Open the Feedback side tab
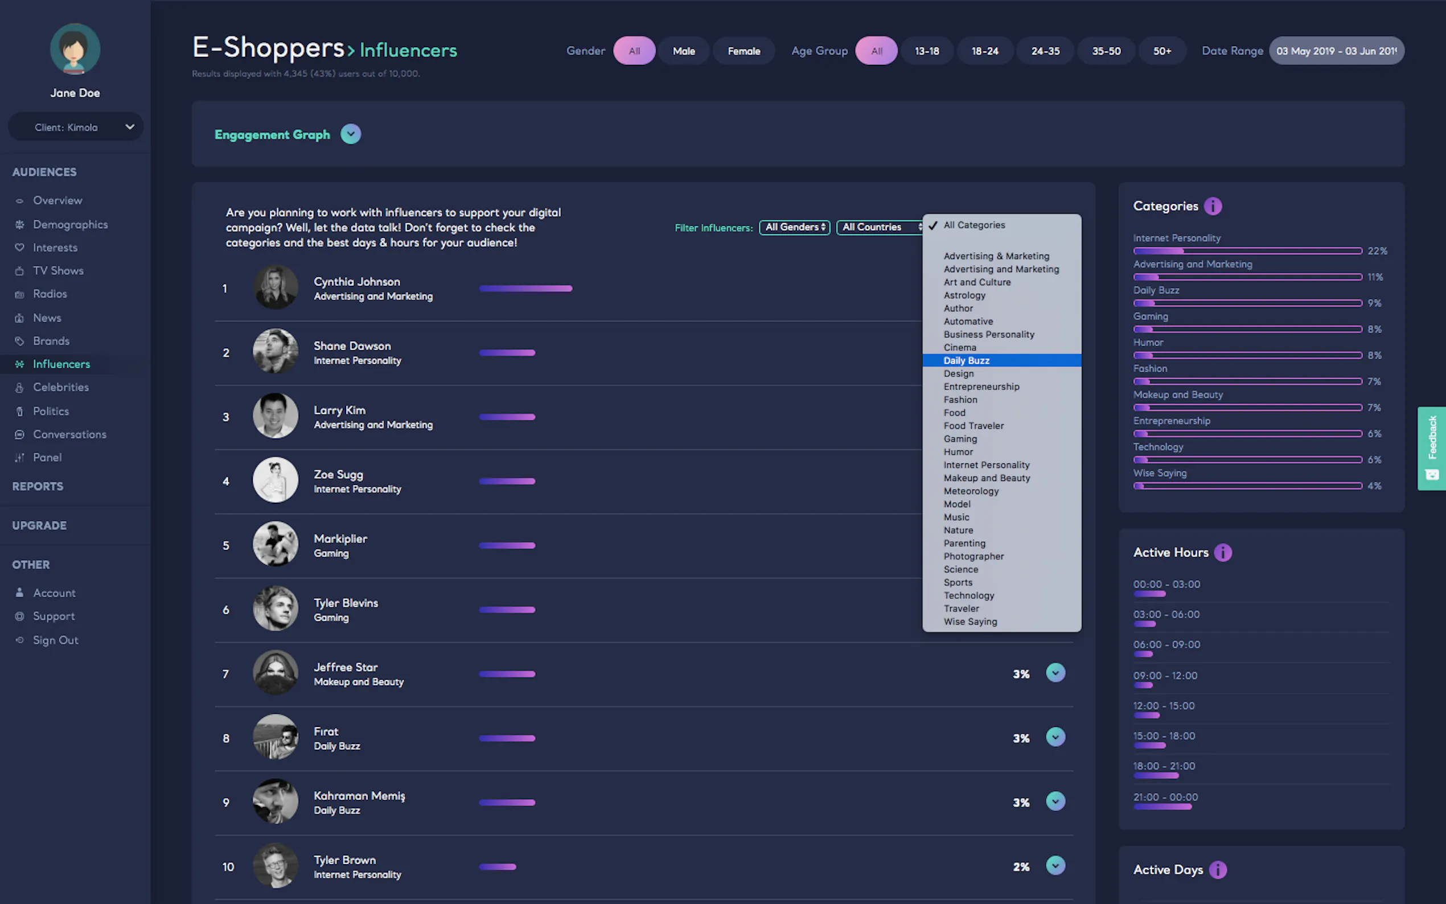 (1431, 448)
